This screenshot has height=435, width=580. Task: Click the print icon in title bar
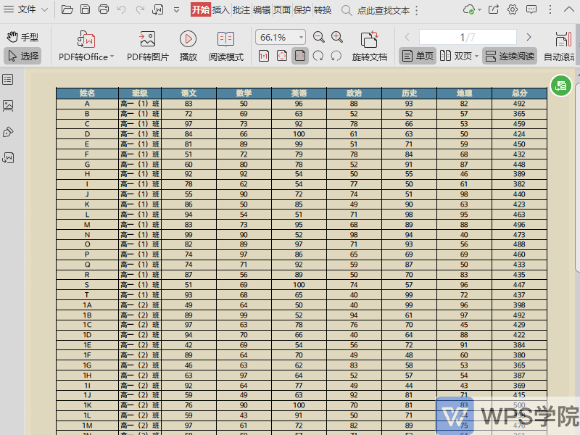104,9
